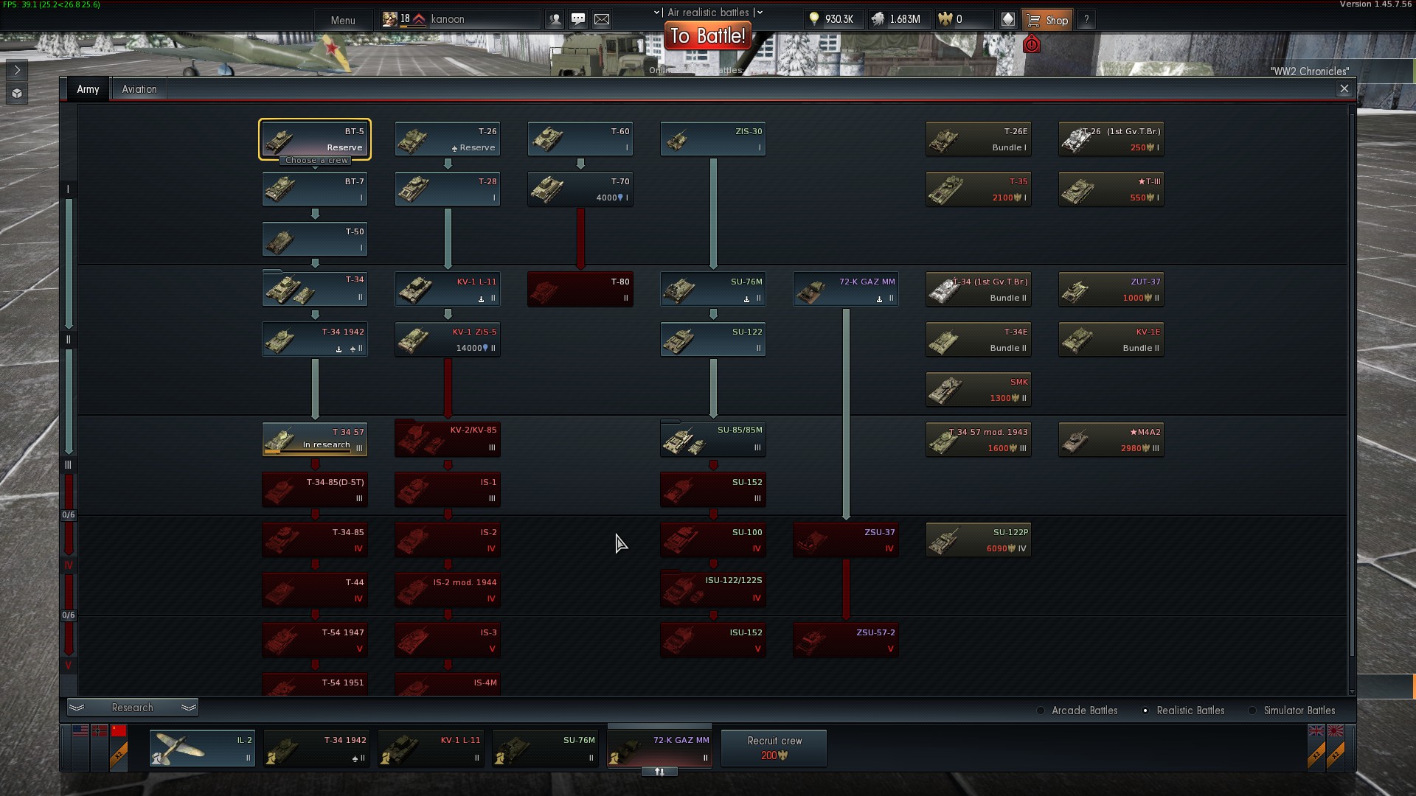Select the Germany flag nation icon
1416x796 pixels.
100,731
